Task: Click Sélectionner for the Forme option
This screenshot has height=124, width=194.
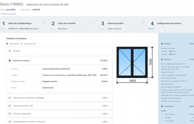Action: [48, 88]
